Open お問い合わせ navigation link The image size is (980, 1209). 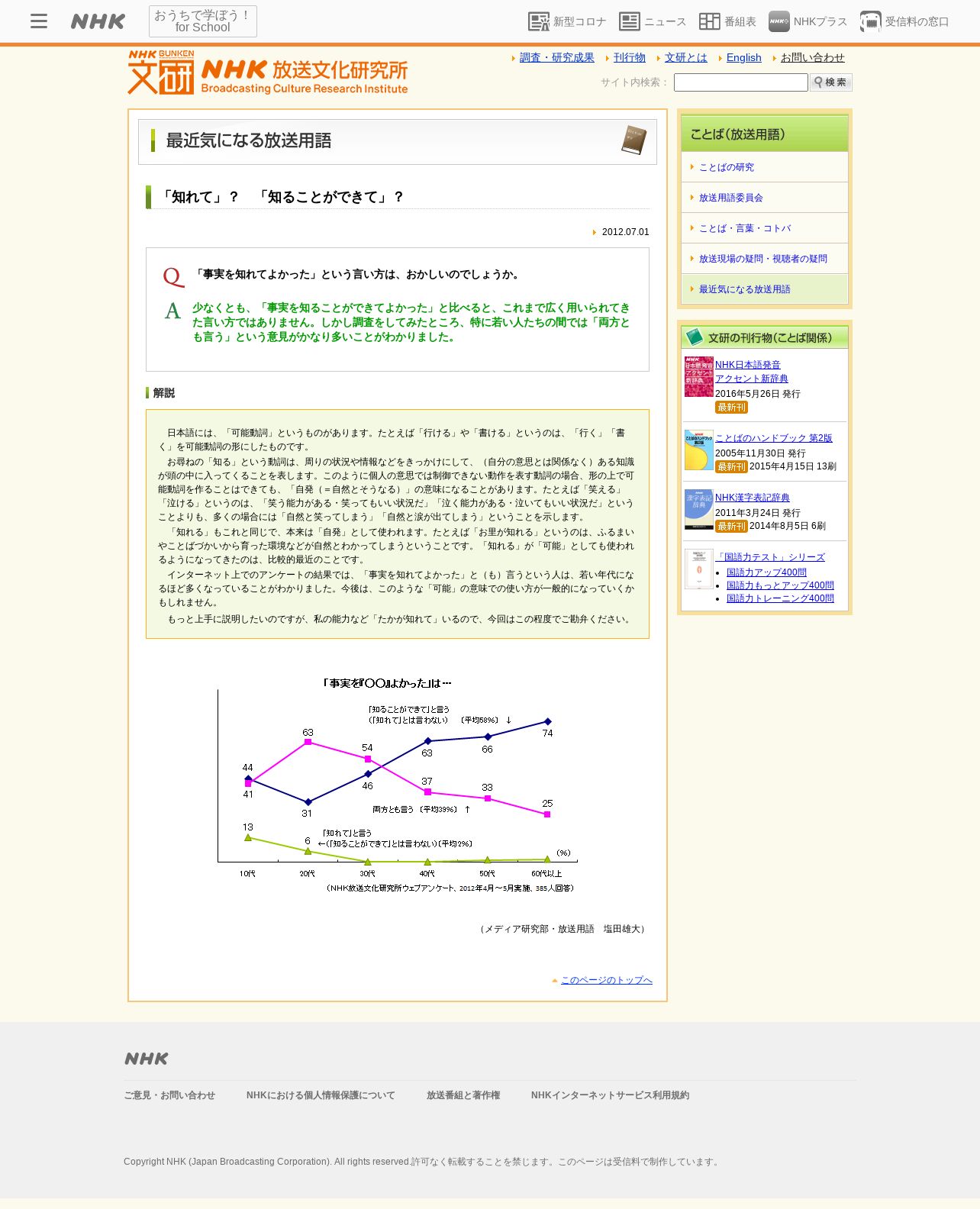pos(813,57)
